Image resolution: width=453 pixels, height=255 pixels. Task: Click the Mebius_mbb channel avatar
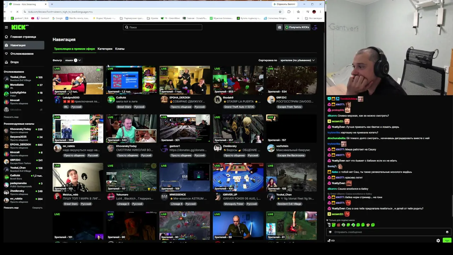click(57, 197)
